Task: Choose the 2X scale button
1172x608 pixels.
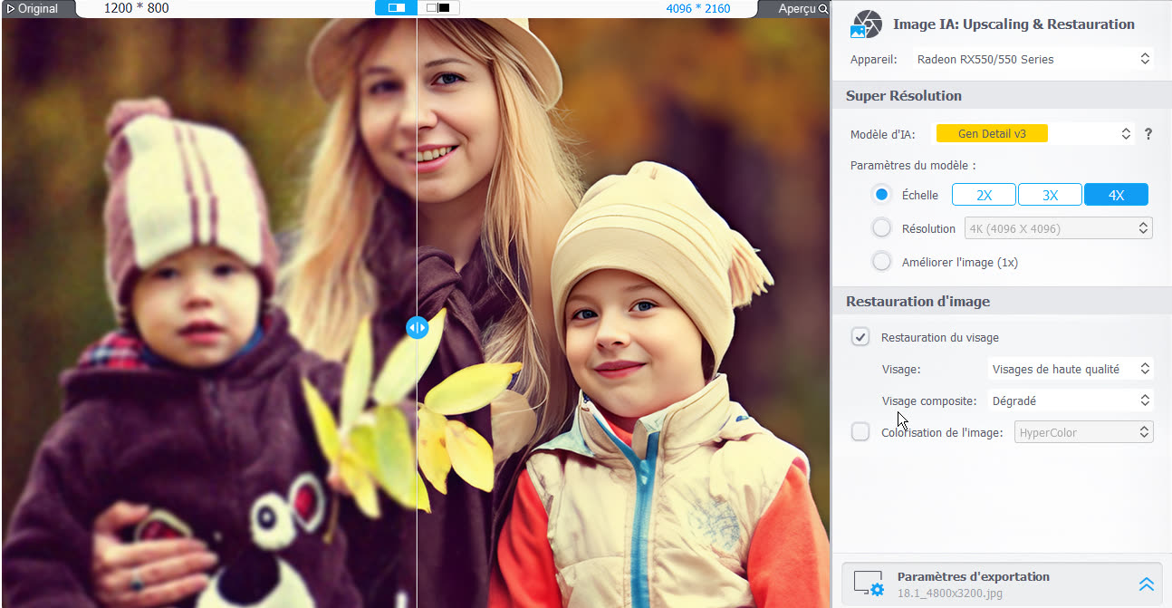Action: [984, 195]
